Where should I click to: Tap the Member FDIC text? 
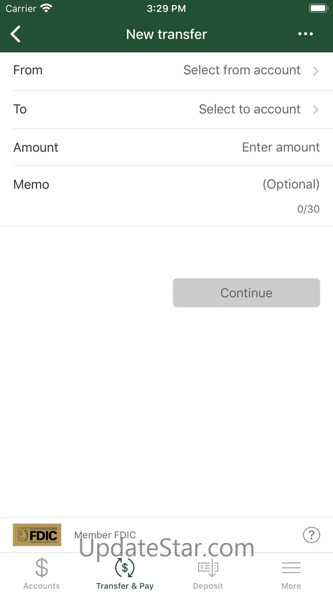click(x=105, y=535)
